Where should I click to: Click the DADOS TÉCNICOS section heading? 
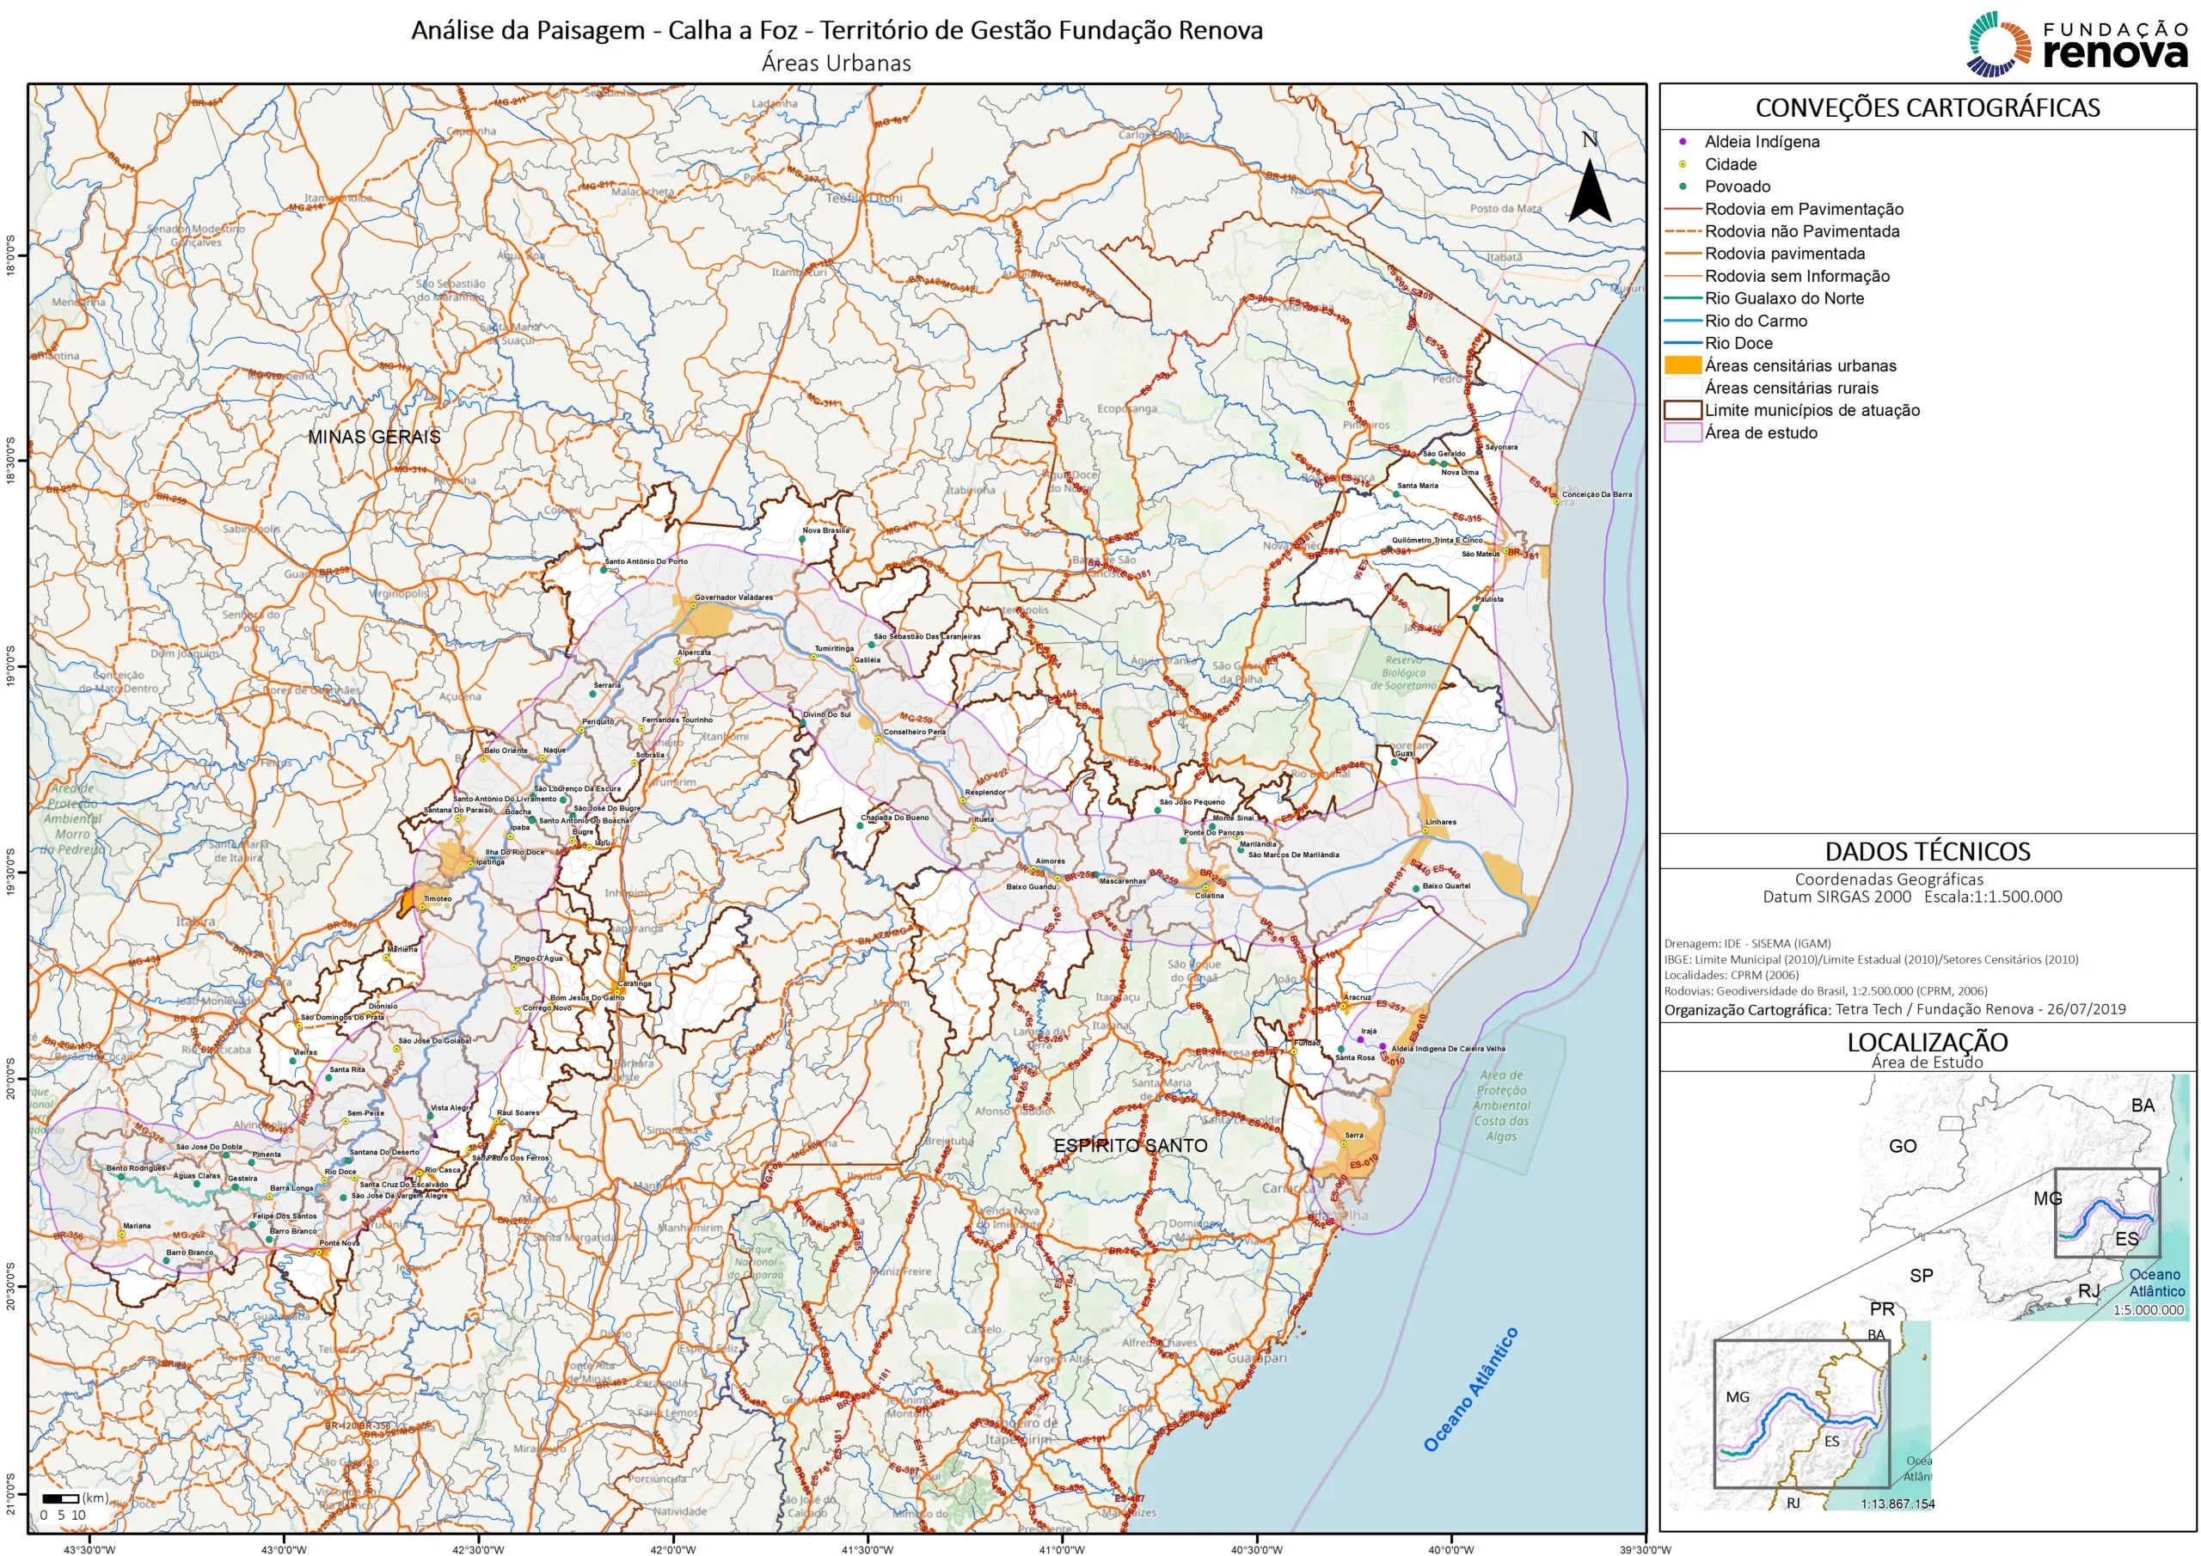(1927, 851)
